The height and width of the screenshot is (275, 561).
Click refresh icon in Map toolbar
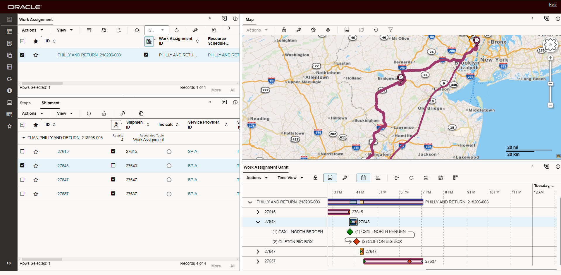pyautogui.click(x=376, y=30)
